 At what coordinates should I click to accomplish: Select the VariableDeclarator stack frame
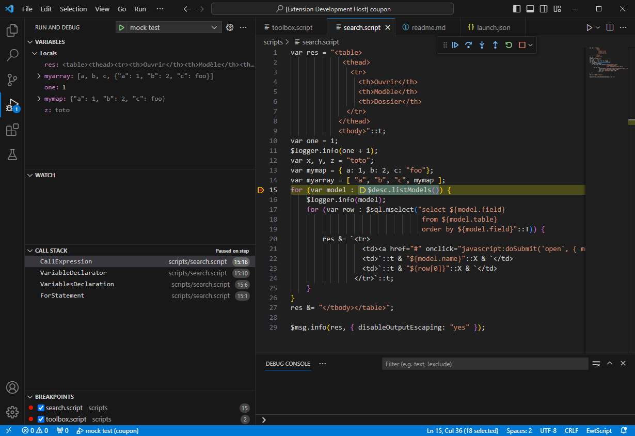(140, 273)
